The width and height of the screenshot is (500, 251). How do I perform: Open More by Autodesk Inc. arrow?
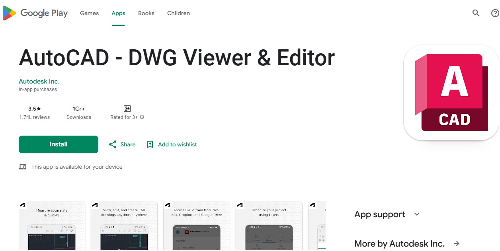(457, 243)
